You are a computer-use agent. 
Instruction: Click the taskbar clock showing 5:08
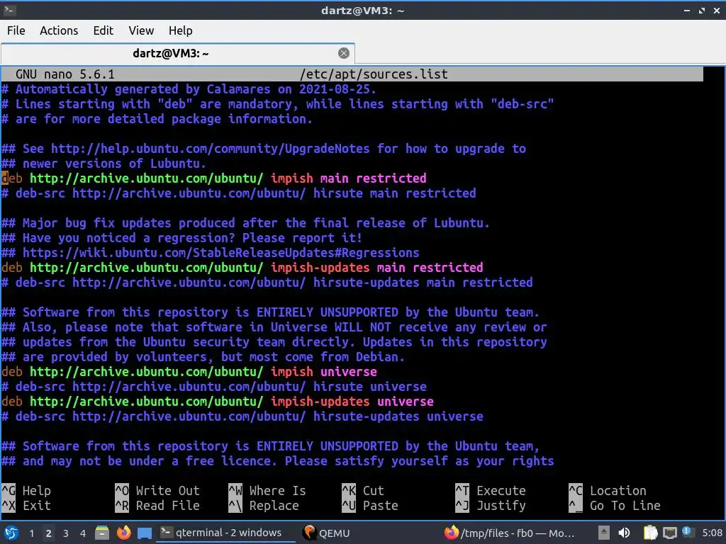pos(712,533)
